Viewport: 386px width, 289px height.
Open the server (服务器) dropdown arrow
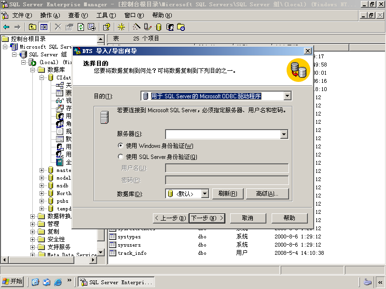coord(284,134)
